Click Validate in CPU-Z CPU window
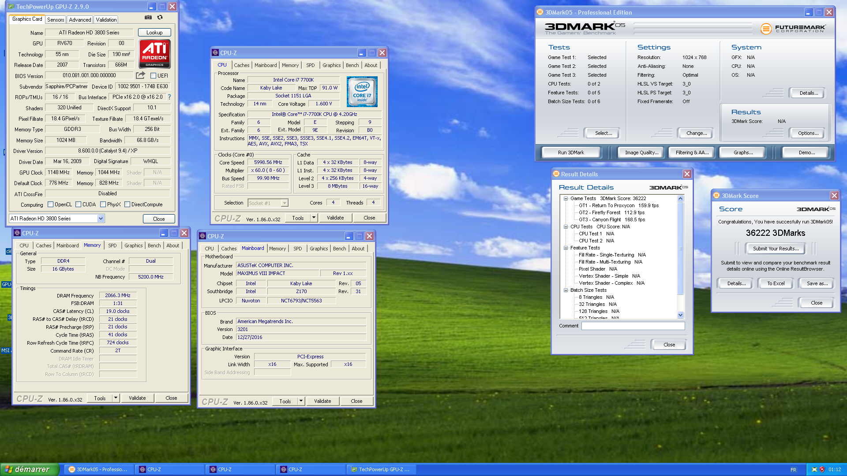The height and width of the screenshot is (476, 847). pyautogui.click(x=335, y=218)
